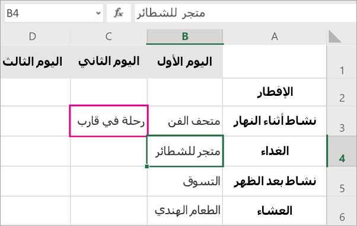Click cell نشاط بعد الظهر
Screen dimensions: 357x226
[275, 181]
